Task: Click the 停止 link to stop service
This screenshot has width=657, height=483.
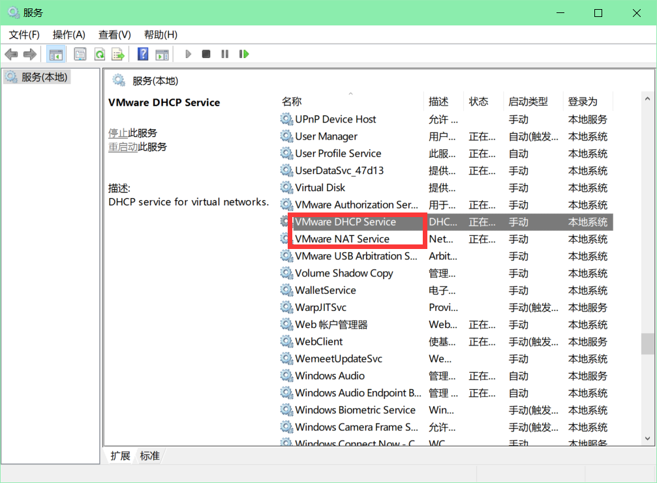Action: 117,133
